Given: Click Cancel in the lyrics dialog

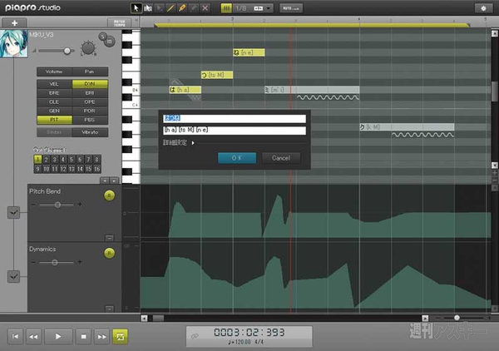Looking at the screenshot, I should (281, 158).
